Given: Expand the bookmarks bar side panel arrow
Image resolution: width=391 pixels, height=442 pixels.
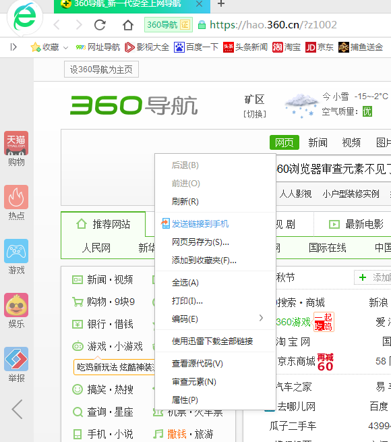Looking at the screenshot, I should [x=13, y=47].
